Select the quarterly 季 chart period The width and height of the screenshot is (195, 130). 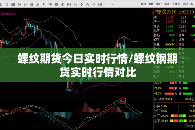coord(50,5)
